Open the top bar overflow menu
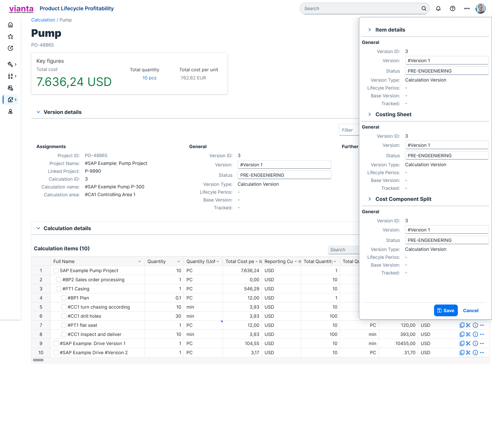 tap(467, 8)
